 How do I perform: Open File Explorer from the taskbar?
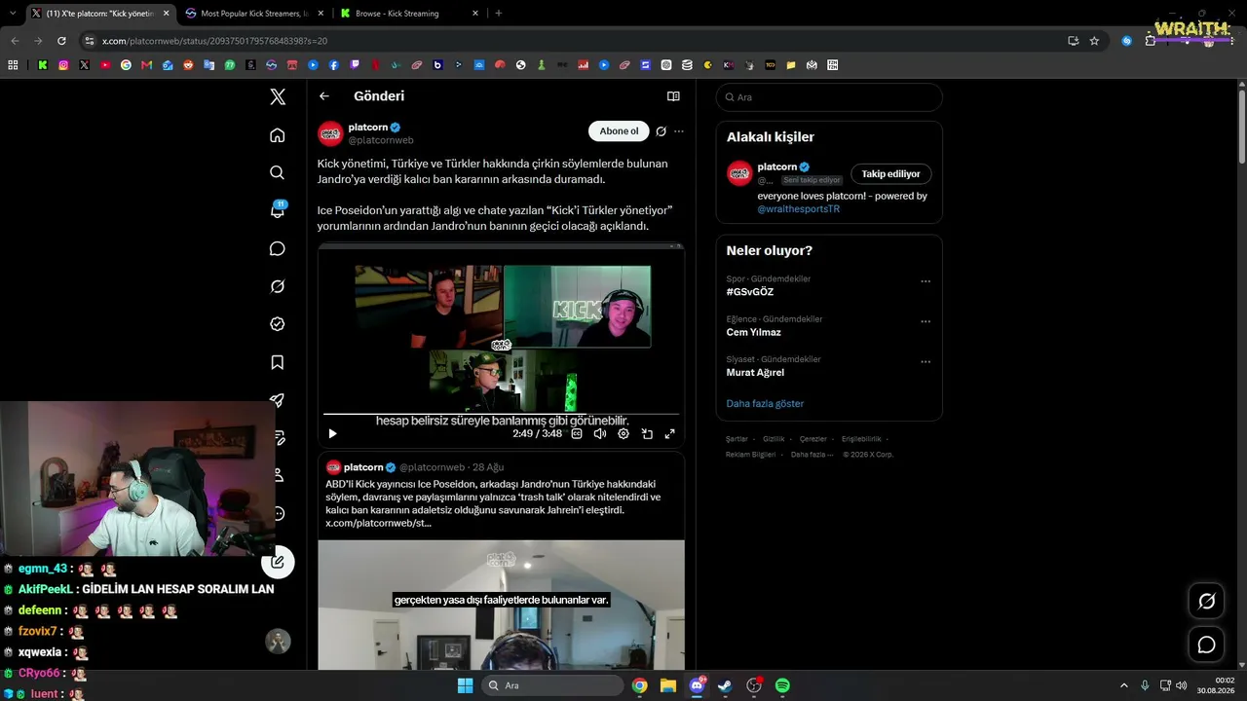click(x=668, y=685)
